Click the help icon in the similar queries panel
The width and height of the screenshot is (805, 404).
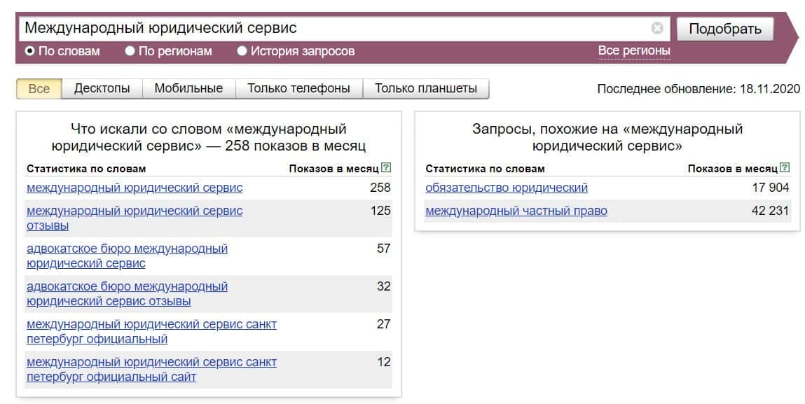785,168
